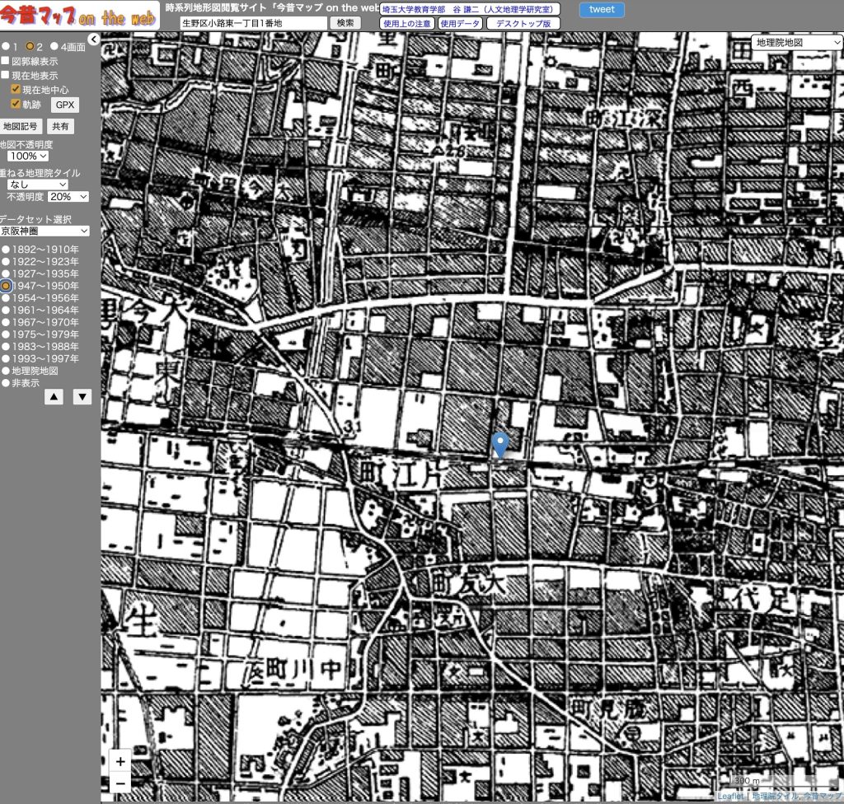844x804 pixels.
Task: Click the 今昔マップ on the web logo
Action: click(79, 15)
